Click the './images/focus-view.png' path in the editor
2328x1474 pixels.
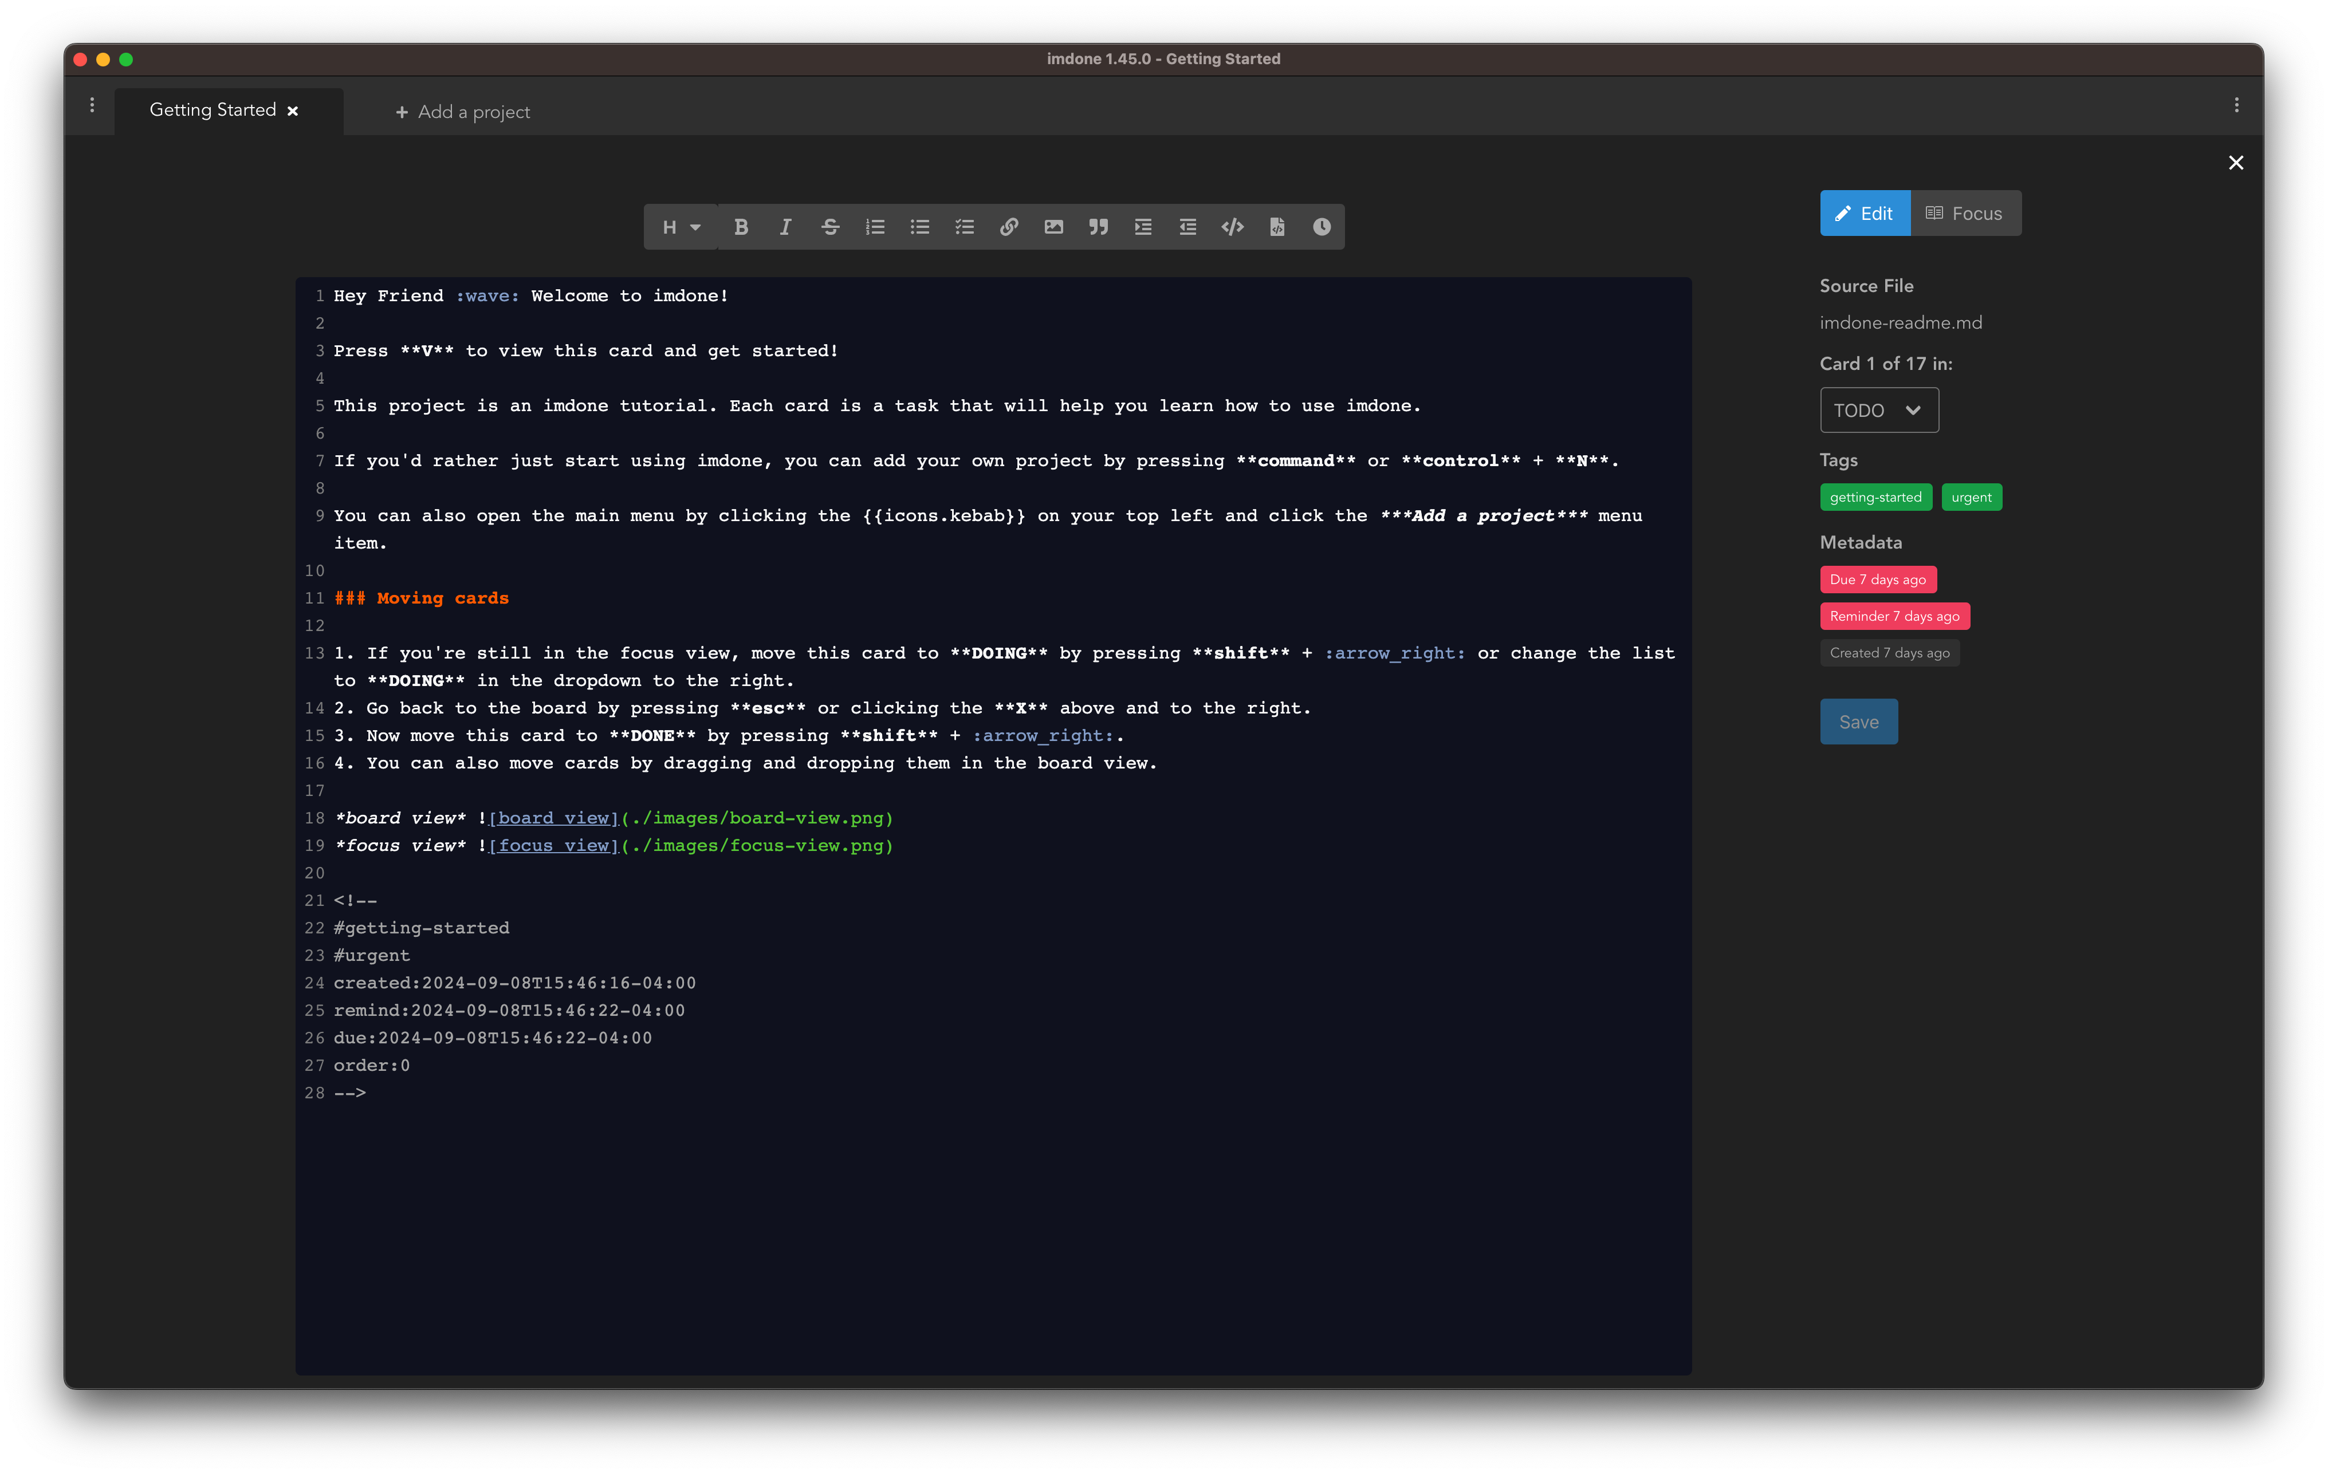pyautogui.click(x=757, y=846)
